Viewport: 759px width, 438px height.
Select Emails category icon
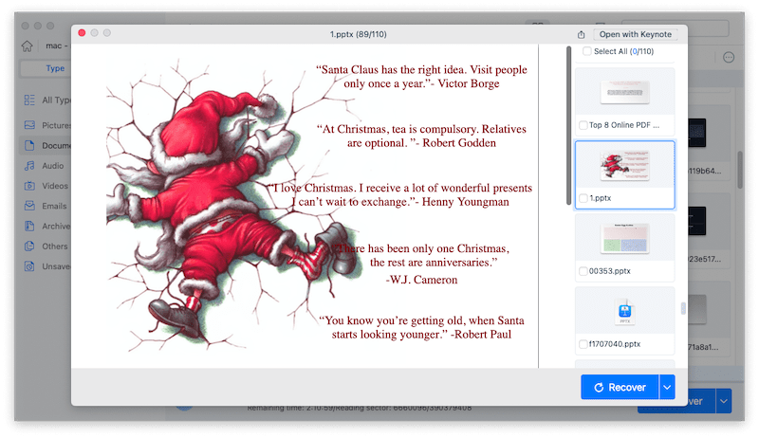point(29,206)
